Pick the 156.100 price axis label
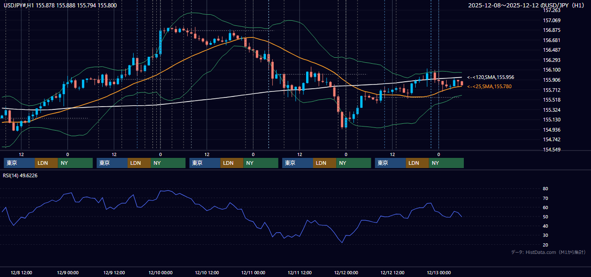This screenshot has height=277, width=591. 551,70
